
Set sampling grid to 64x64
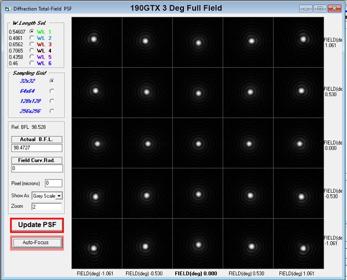52,91
